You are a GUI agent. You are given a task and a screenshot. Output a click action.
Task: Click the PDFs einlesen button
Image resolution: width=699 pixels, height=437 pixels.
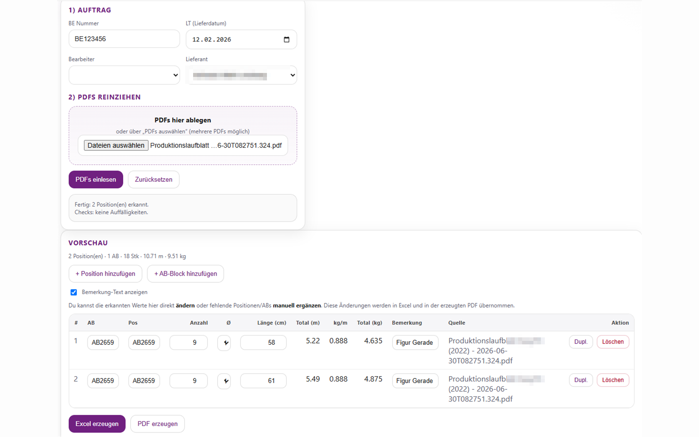[x=96, y=180]
